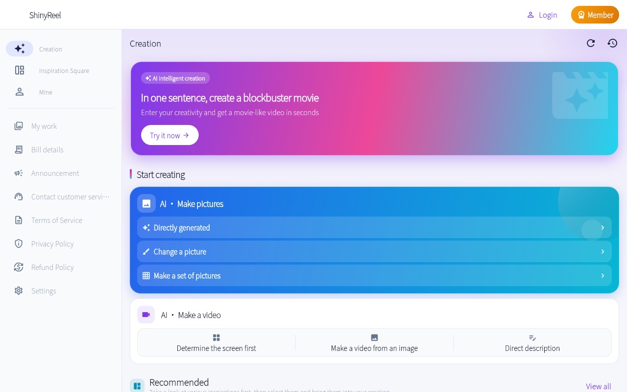The height and width of the screenshot is (392, 627).
Task: Click the orange Member button
Action: pyautogui.click(x=595, y=15)
